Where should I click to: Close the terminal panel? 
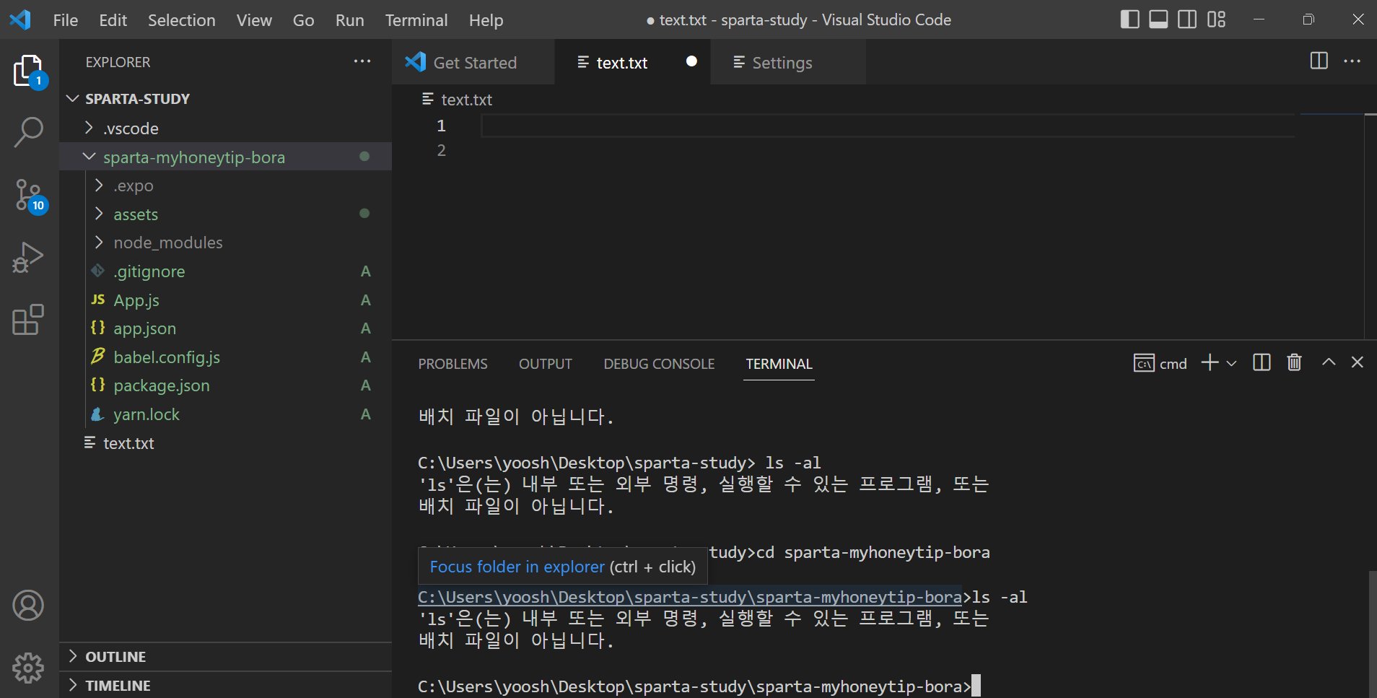point(1357,362)
